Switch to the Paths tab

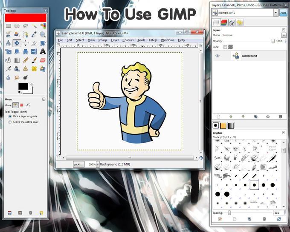232,23
